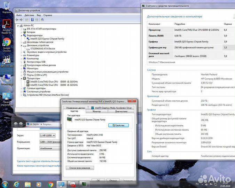Open the Действие menu

[29, 15]
